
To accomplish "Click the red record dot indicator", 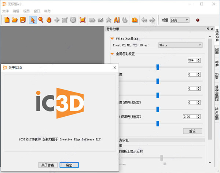I will tap(198, 20).
